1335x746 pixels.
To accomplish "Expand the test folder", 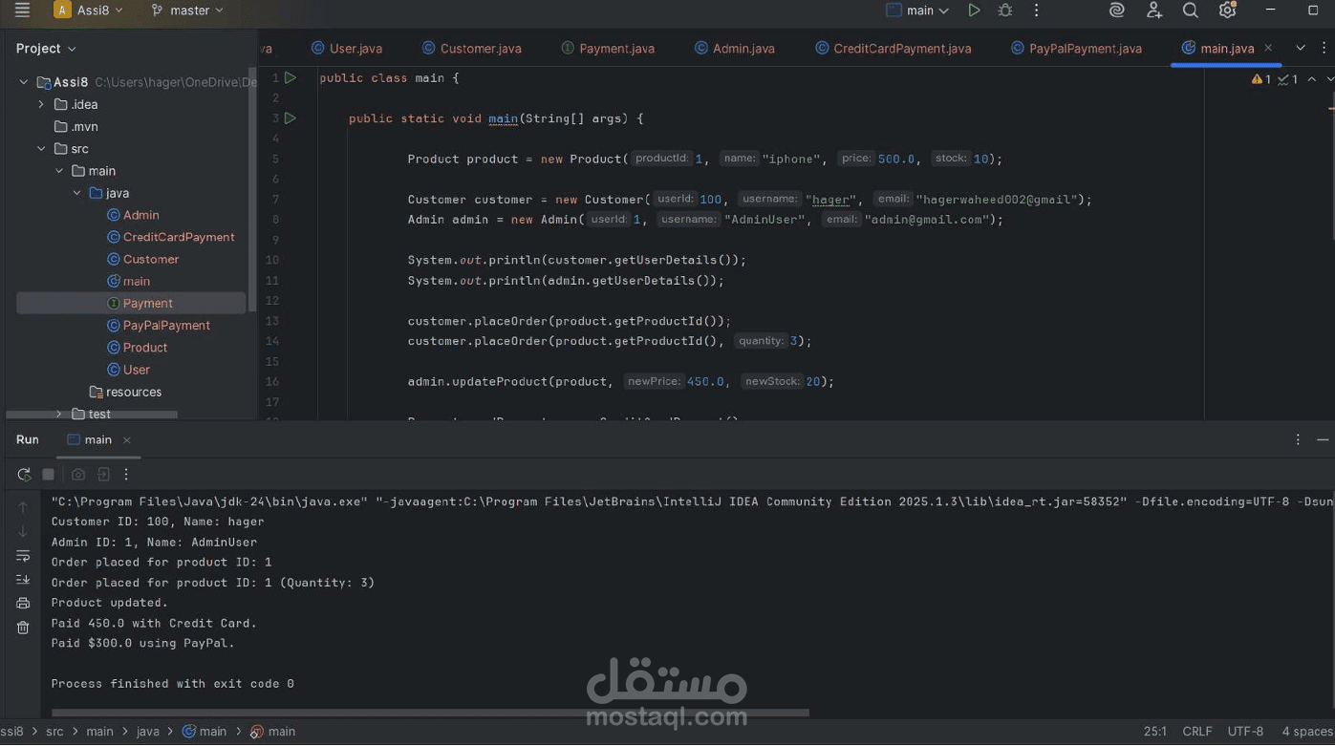I will pos(59,414).
